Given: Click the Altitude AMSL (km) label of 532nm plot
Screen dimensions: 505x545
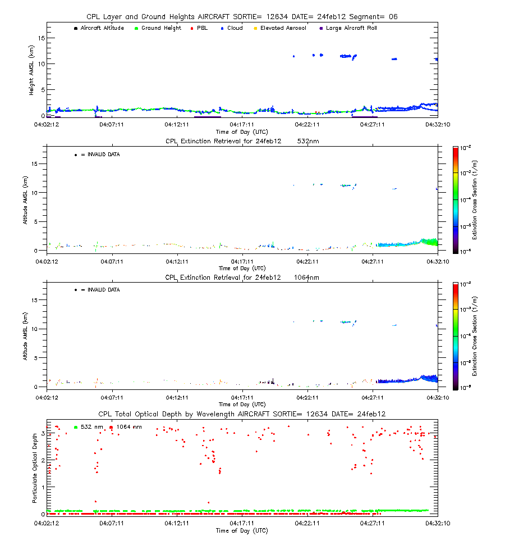Looking at the screenshot, I should (25, 200).
